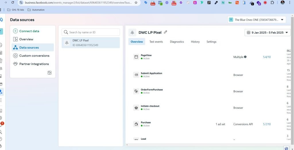The width and height of the screenshot is (294, 150).
Task: Select Partner integrations in the side menu
Action: pyautogui.click(x=33, y=64)
